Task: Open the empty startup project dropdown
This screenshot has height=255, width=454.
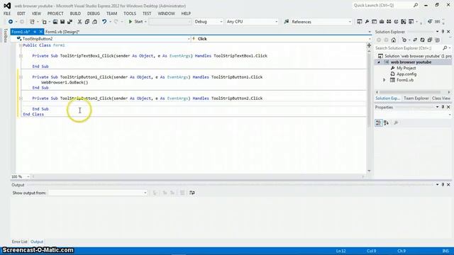Action: (170, 22)
